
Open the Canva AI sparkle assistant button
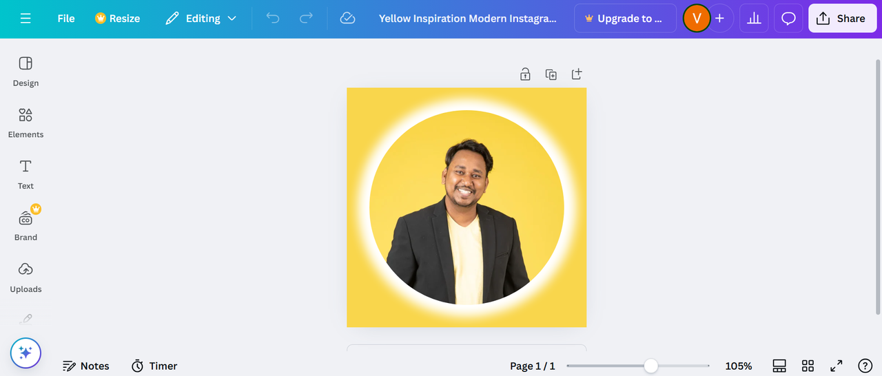[25, 353]
